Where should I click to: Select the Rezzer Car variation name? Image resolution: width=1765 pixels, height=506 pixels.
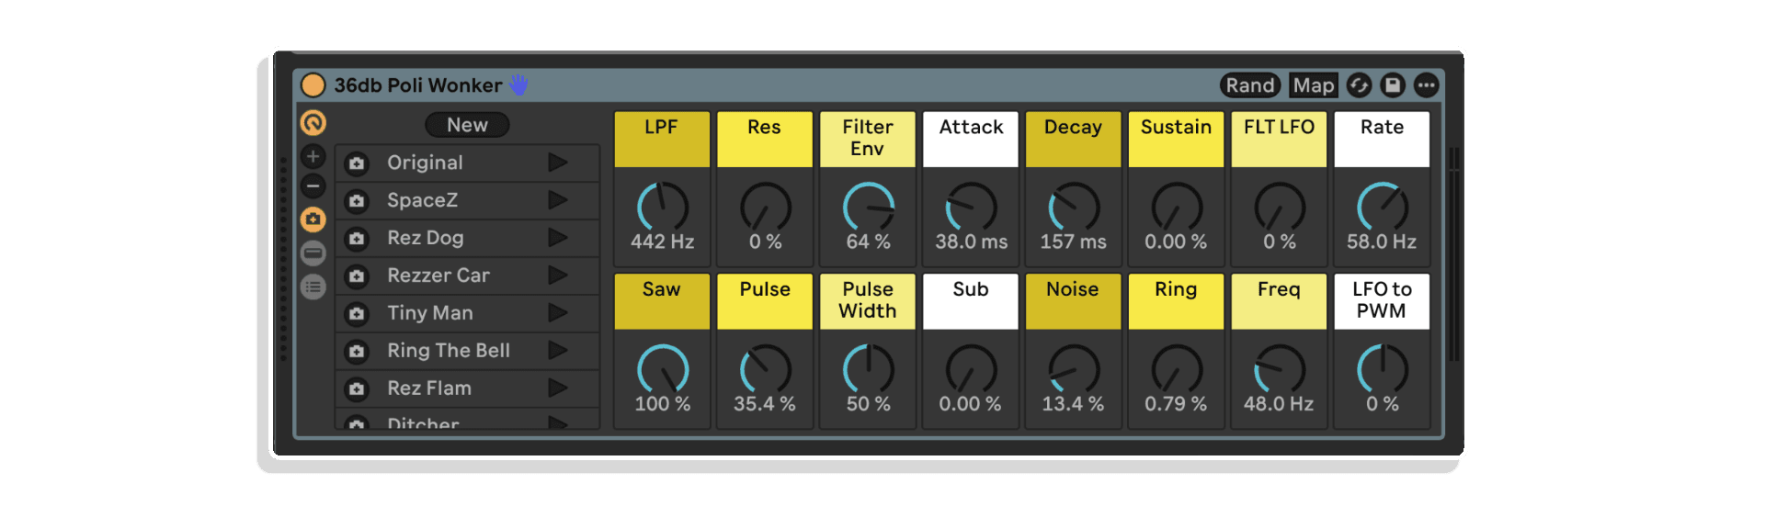pos(438,275)
